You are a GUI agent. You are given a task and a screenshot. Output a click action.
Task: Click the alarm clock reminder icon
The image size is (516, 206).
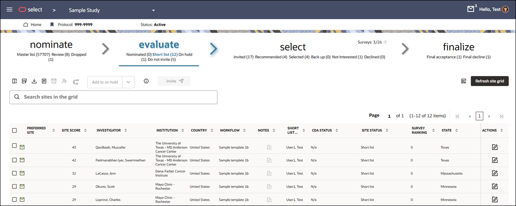click(x=54, y=81)
